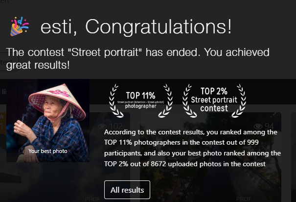The height and width of the screenshot is (202, 296).
Task: Click the "Your best photo" caption
Action: tap(48, 151)
